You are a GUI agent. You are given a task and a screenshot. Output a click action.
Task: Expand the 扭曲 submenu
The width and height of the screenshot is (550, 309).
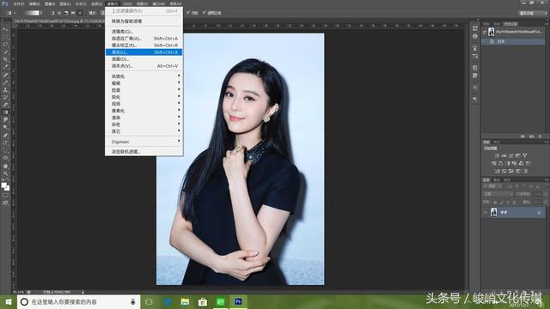[144, 90]
